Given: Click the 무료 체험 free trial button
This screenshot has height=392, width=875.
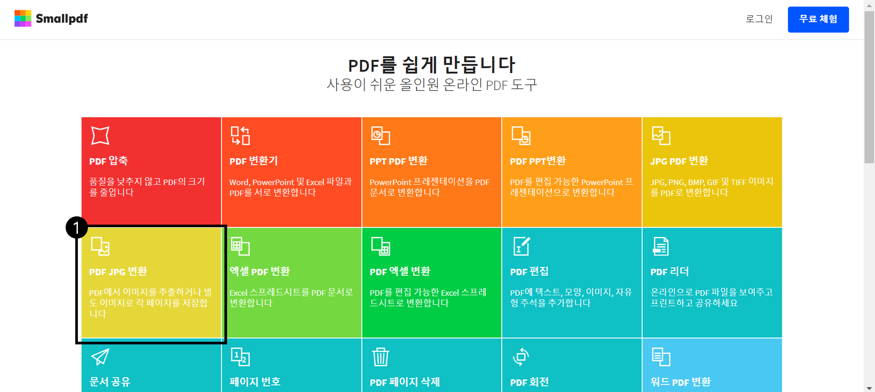Looking at the screenshot, I should [818, 19].
